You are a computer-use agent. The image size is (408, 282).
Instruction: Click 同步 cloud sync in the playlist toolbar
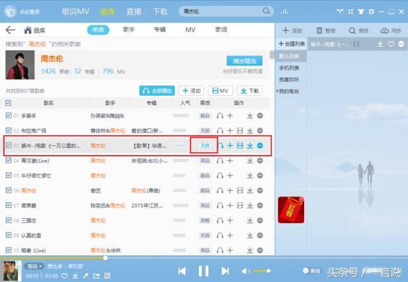(391, 31)
